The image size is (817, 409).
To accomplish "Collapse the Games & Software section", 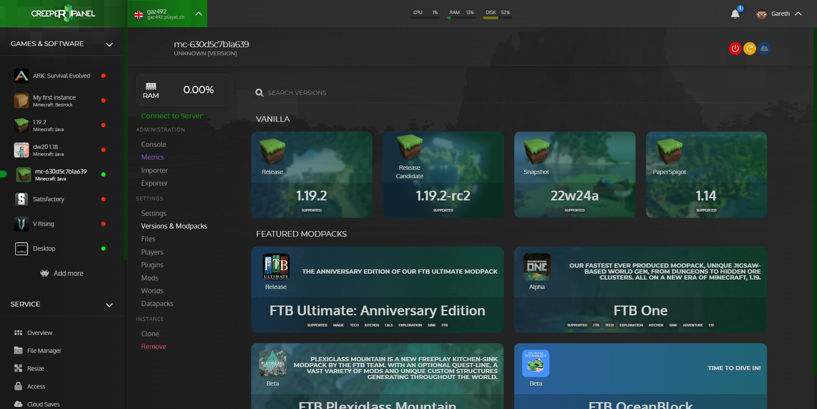I will [x=109, y=44].
